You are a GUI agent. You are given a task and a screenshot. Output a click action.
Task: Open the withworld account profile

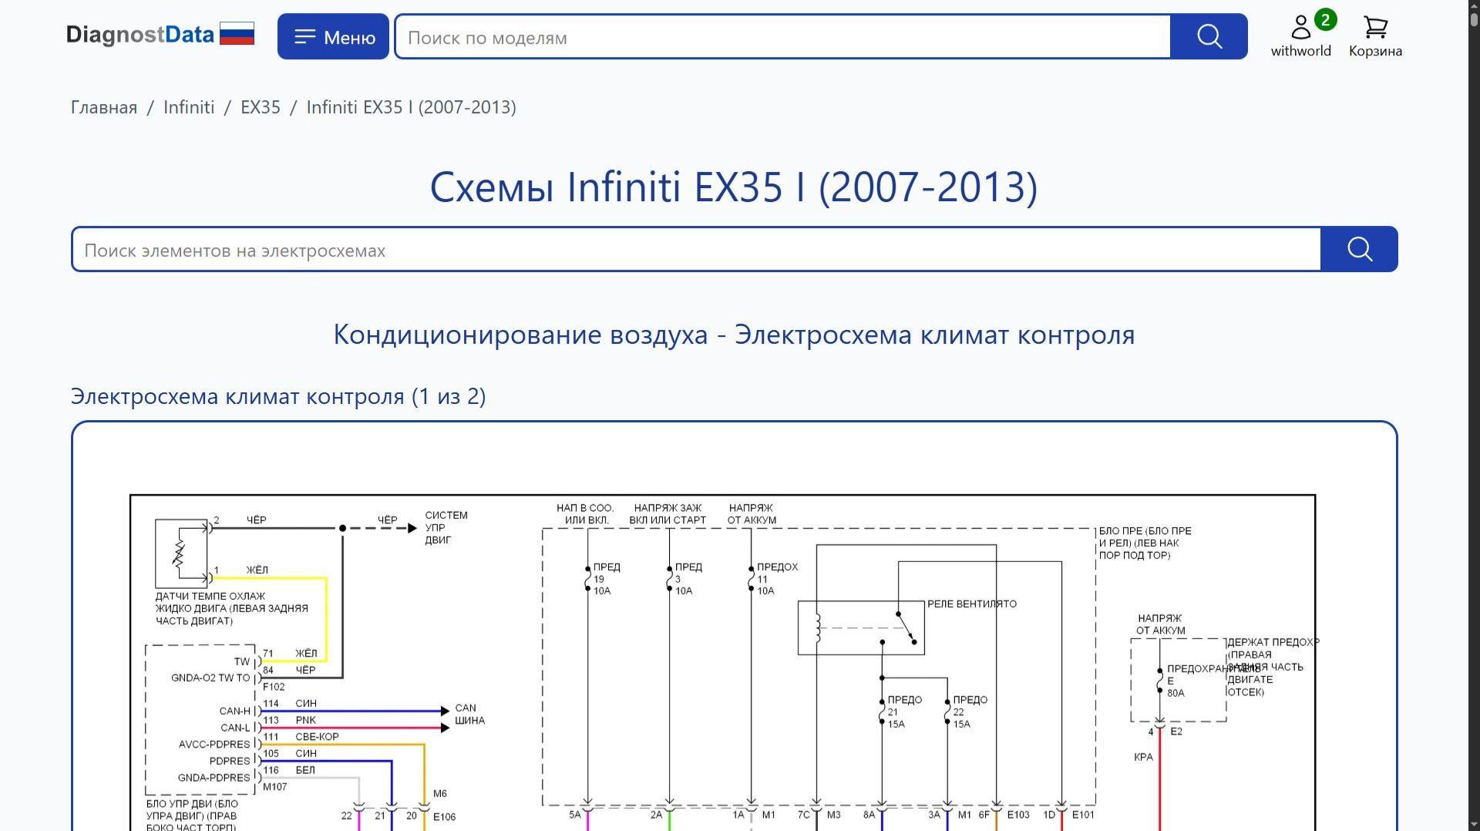coord(1300,36)
